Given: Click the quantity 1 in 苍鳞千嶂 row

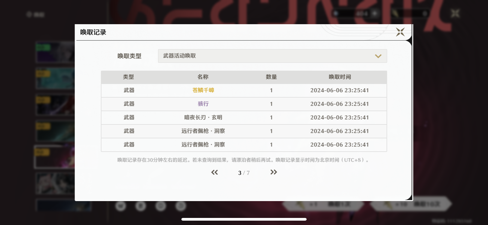Looking at the screenshot, I should [271, 90].
